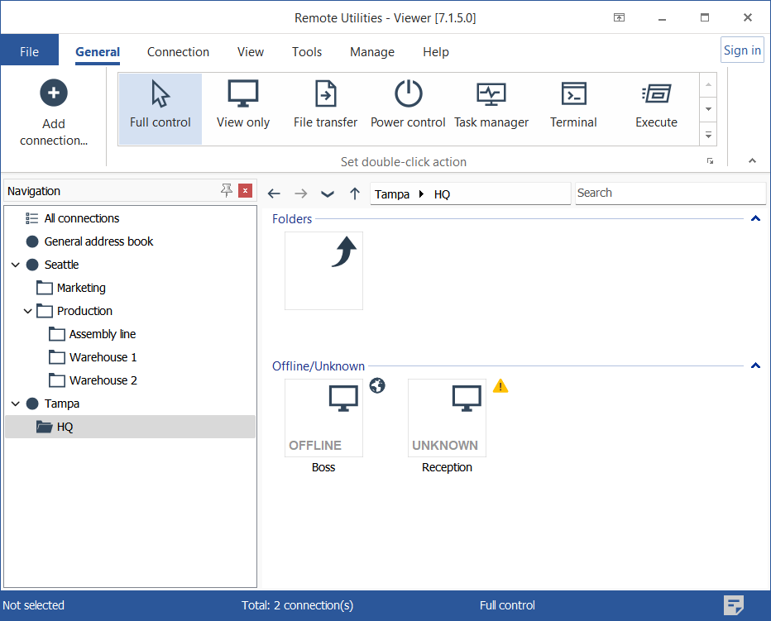Collapse the Folders section
The height and width of the screenshot is (621, 771).
coord(756,218)
